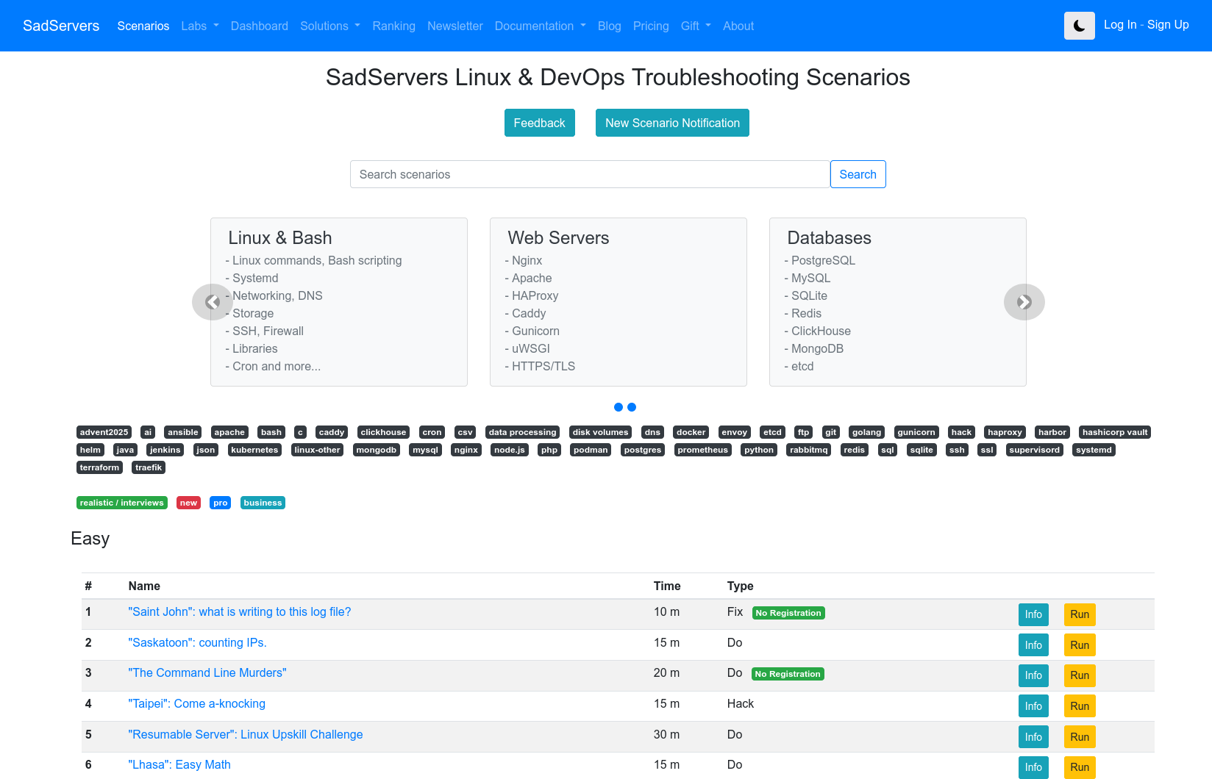Filter by the traefik tag

click(x=149, y=467)
